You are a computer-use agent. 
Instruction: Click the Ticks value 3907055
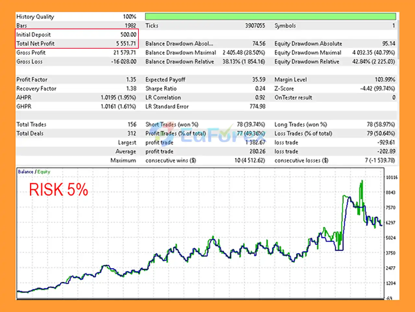click(255, 26)
